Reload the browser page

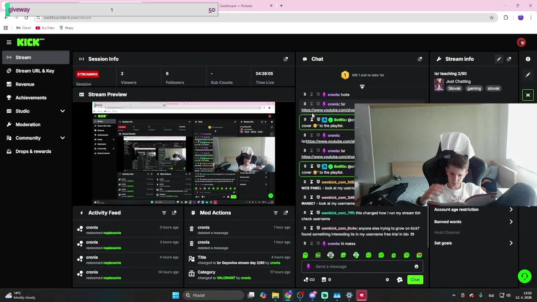pyautogui.click(x=26, y=18)
